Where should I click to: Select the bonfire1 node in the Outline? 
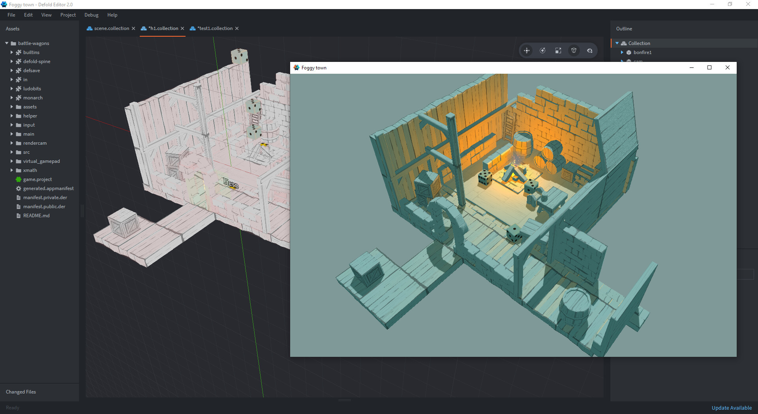click(643, 52)
